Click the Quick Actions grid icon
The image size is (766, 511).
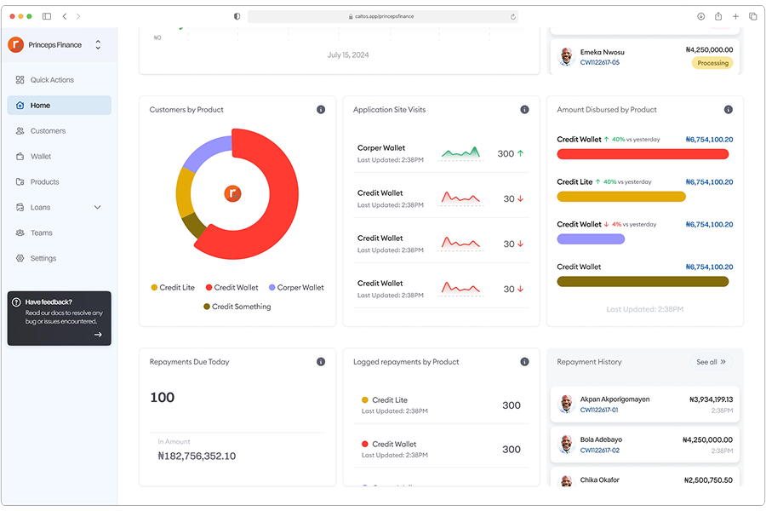coord(20,80)
